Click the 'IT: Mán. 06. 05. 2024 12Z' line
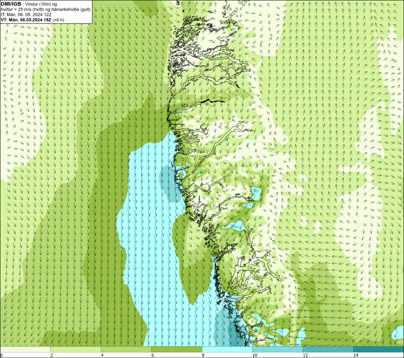404x358 pixels. coord(26,15)
